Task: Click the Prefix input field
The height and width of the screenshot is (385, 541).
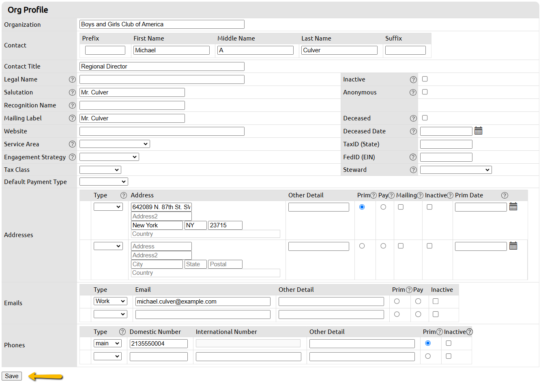Action: (x=105, y=50)
